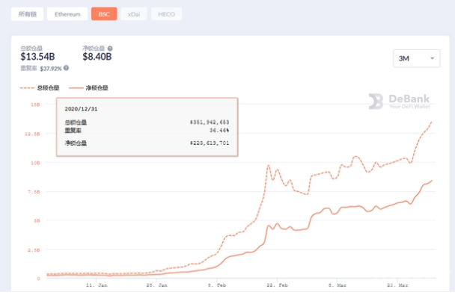
Task: Open the 3M time range dropdown
Action: (x=416, y=58)
